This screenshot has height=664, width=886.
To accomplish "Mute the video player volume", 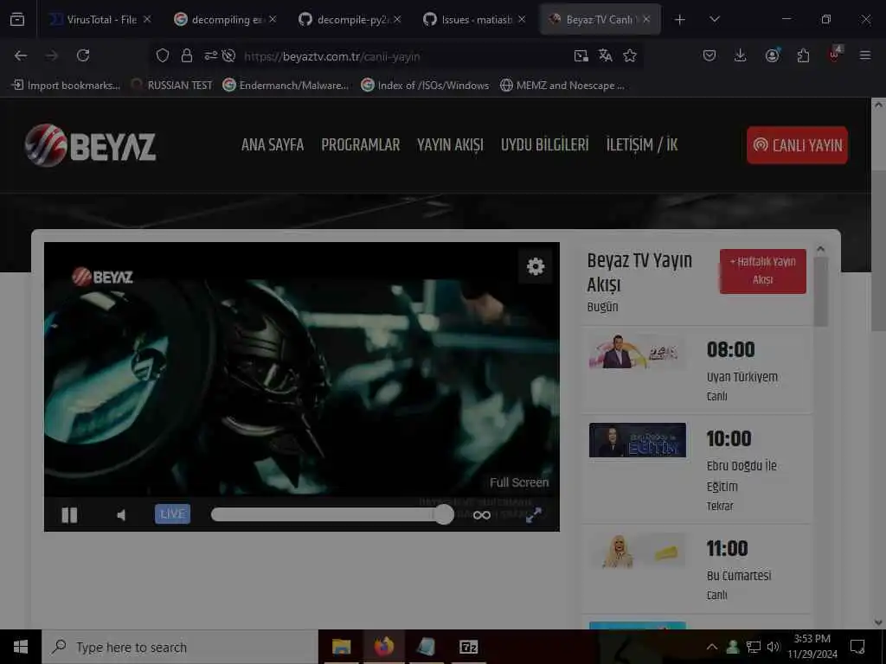I will point(121,515).
